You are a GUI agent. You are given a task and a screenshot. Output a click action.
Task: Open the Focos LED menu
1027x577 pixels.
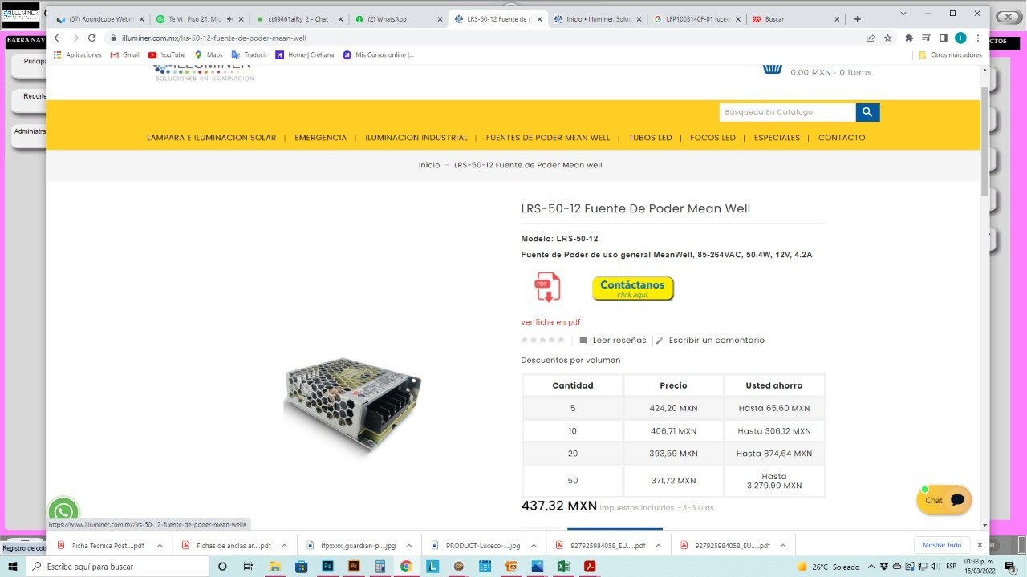[712, 138]
